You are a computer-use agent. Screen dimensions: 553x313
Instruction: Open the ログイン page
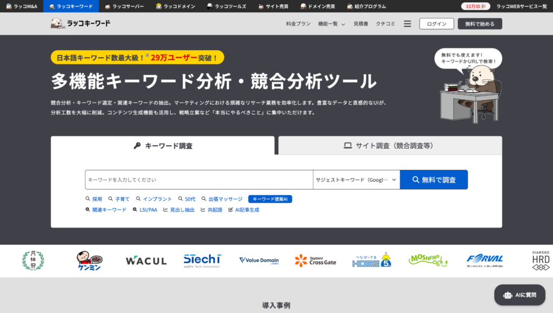436,24
